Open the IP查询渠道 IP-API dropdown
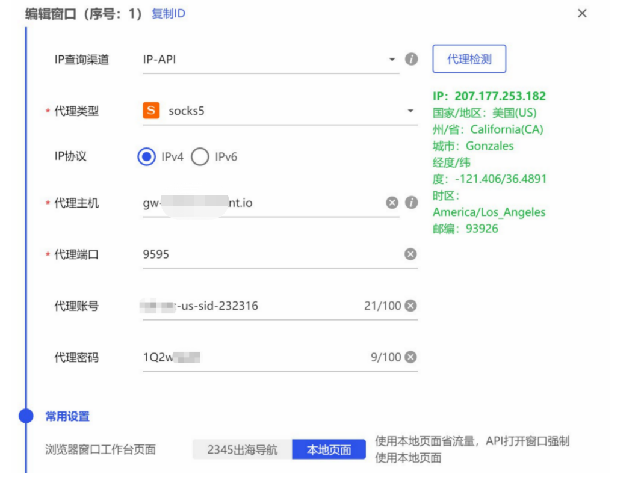 tap(271, 60)
